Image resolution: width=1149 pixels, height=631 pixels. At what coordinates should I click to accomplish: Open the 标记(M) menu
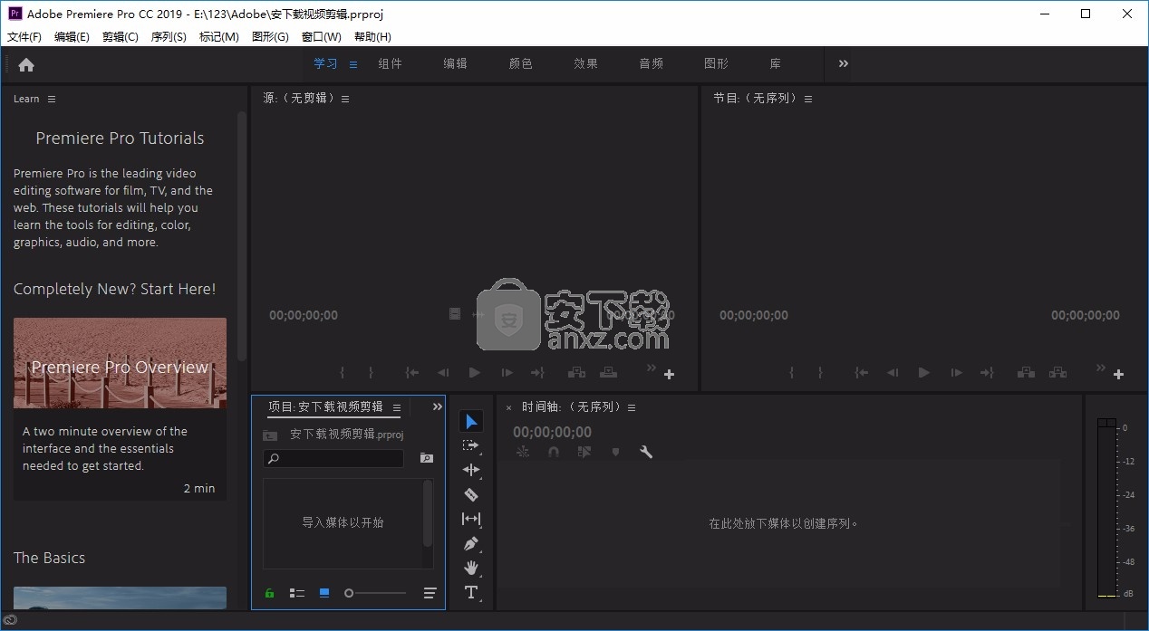[x=219, y=37]
